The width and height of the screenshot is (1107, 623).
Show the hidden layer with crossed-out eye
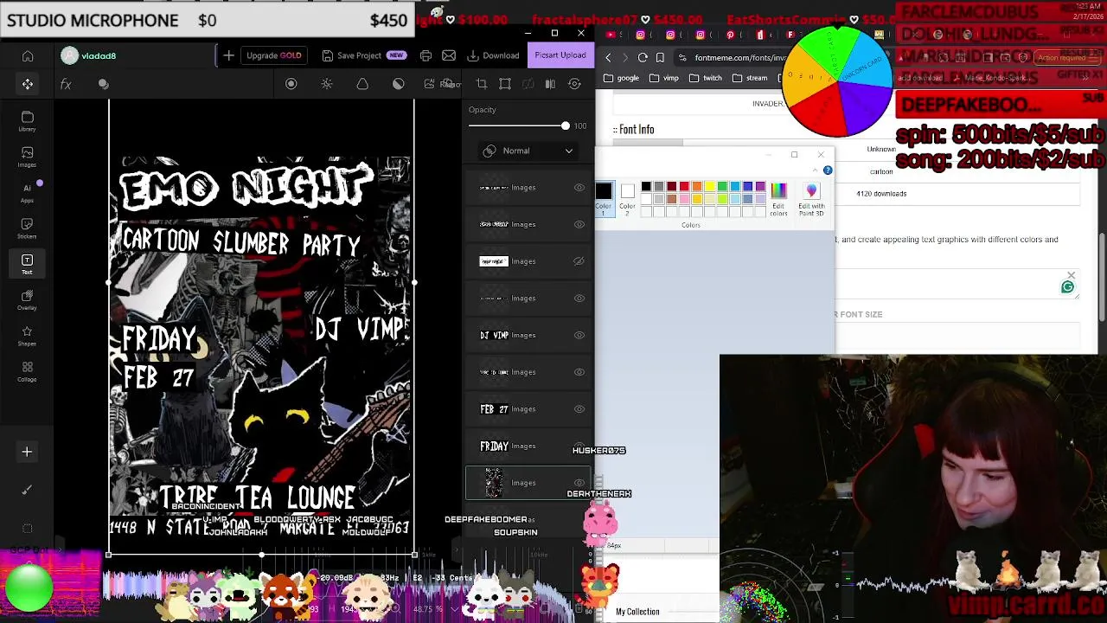[579, 261]
